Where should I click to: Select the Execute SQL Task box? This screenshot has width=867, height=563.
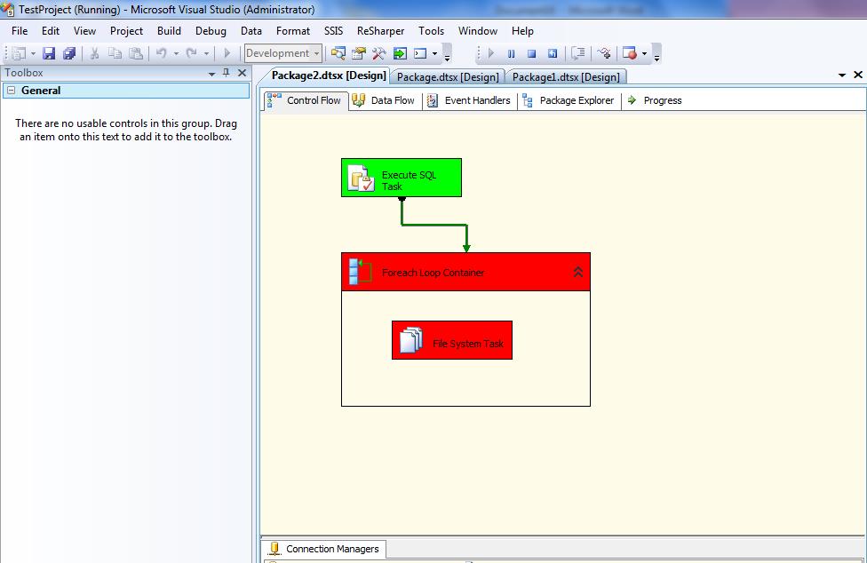[402, 178]
